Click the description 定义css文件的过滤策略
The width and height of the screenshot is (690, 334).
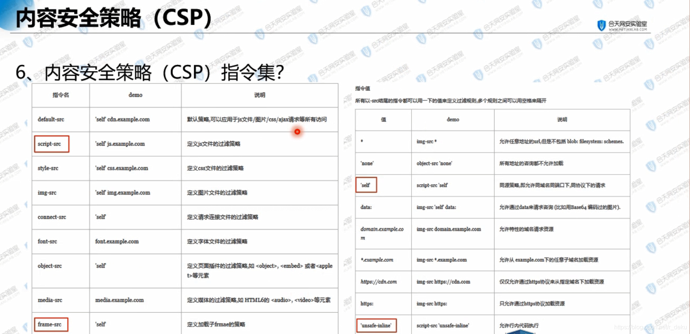215,168
